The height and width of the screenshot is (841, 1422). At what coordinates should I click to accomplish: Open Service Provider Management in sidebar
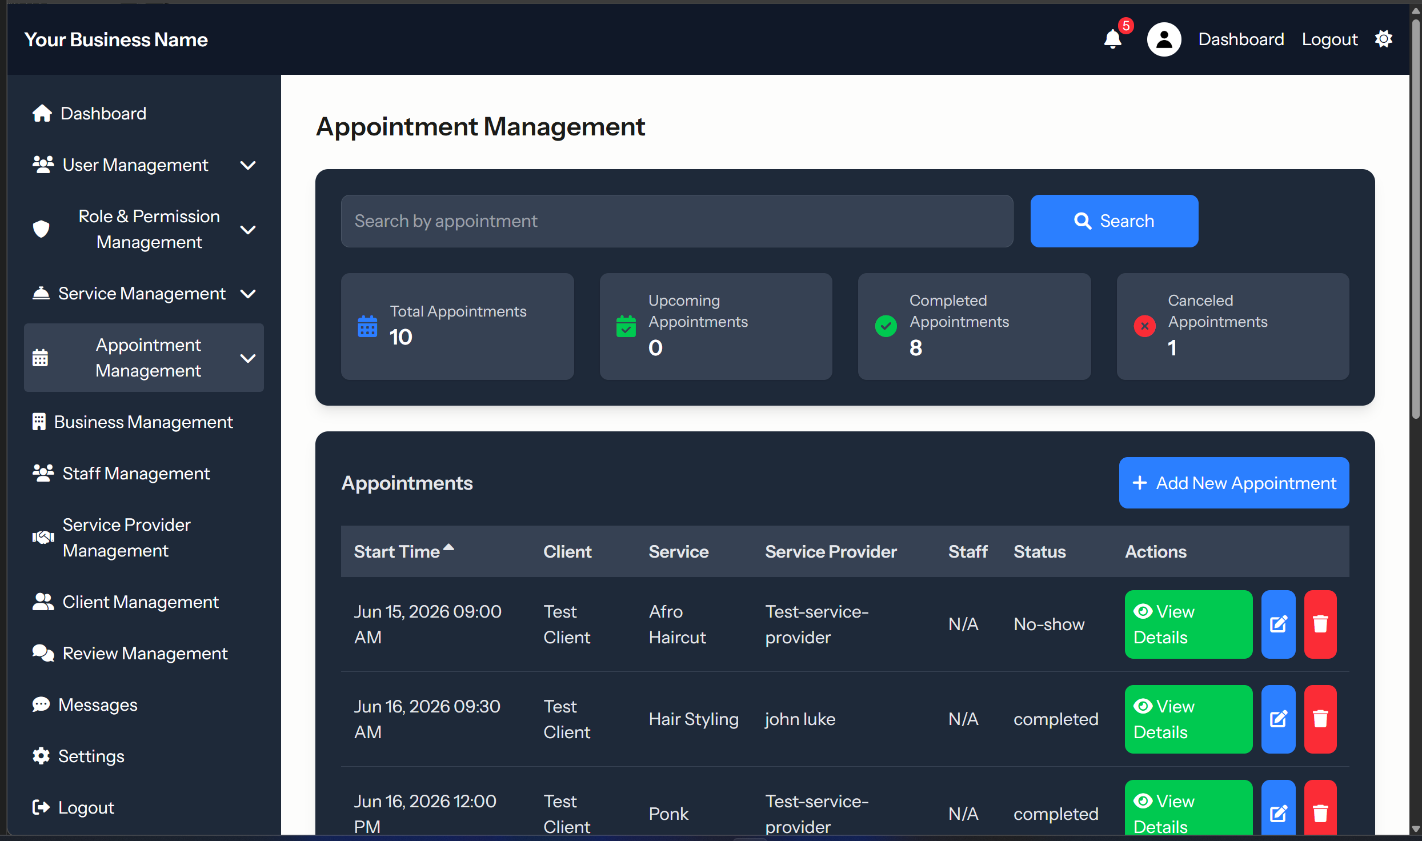(144, 538)
